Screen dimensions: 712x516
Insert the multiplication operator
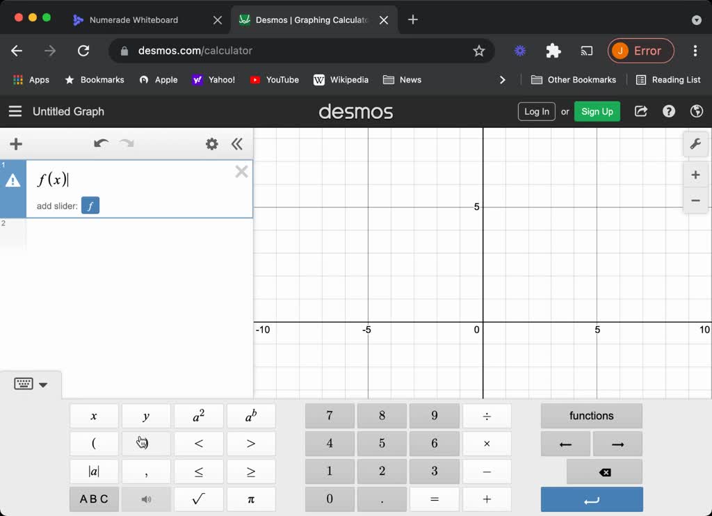coord(486,443)
